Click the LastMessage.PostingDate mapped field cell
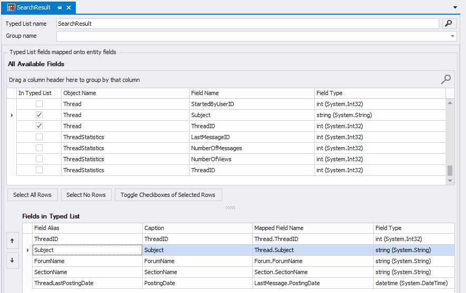Image resolution: width=466 pixels, height=293 pixels. coord(313,283)
